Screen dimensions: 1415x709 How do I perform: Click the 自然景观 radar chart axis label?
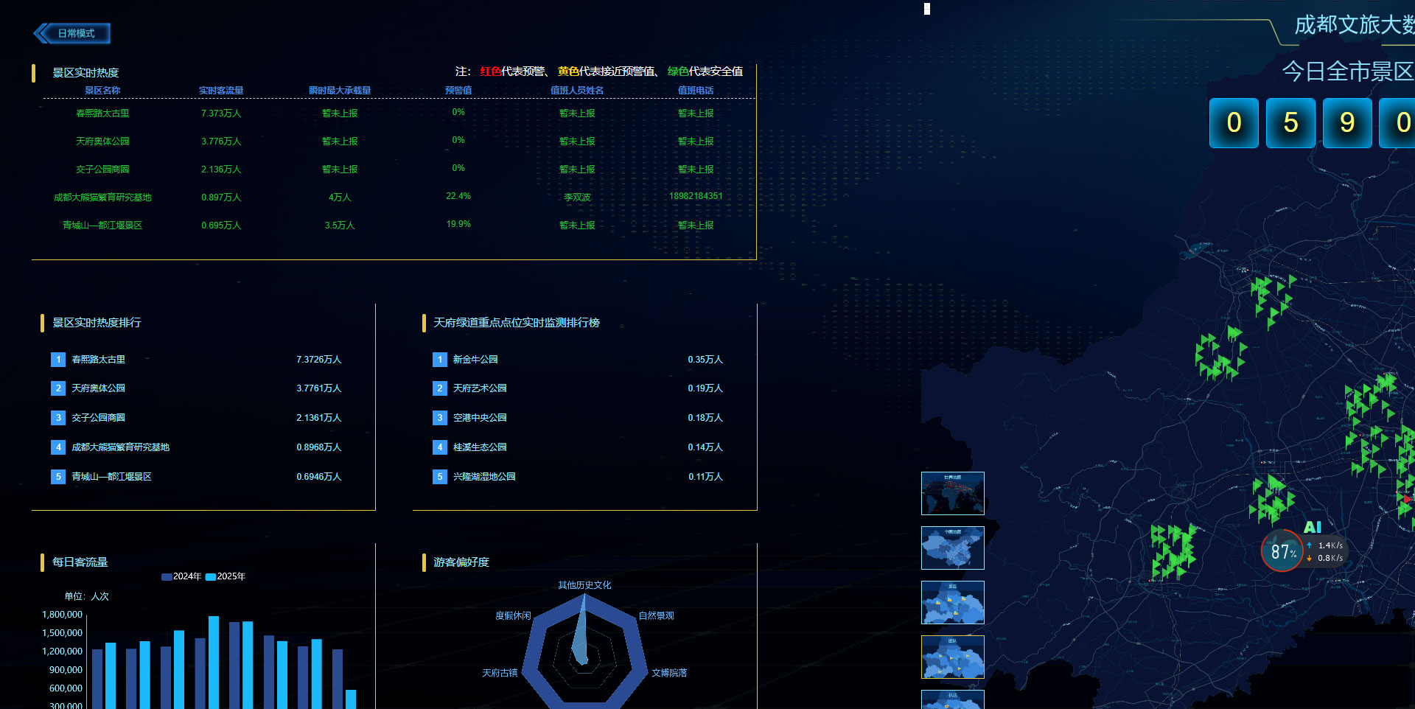[656, 615]
